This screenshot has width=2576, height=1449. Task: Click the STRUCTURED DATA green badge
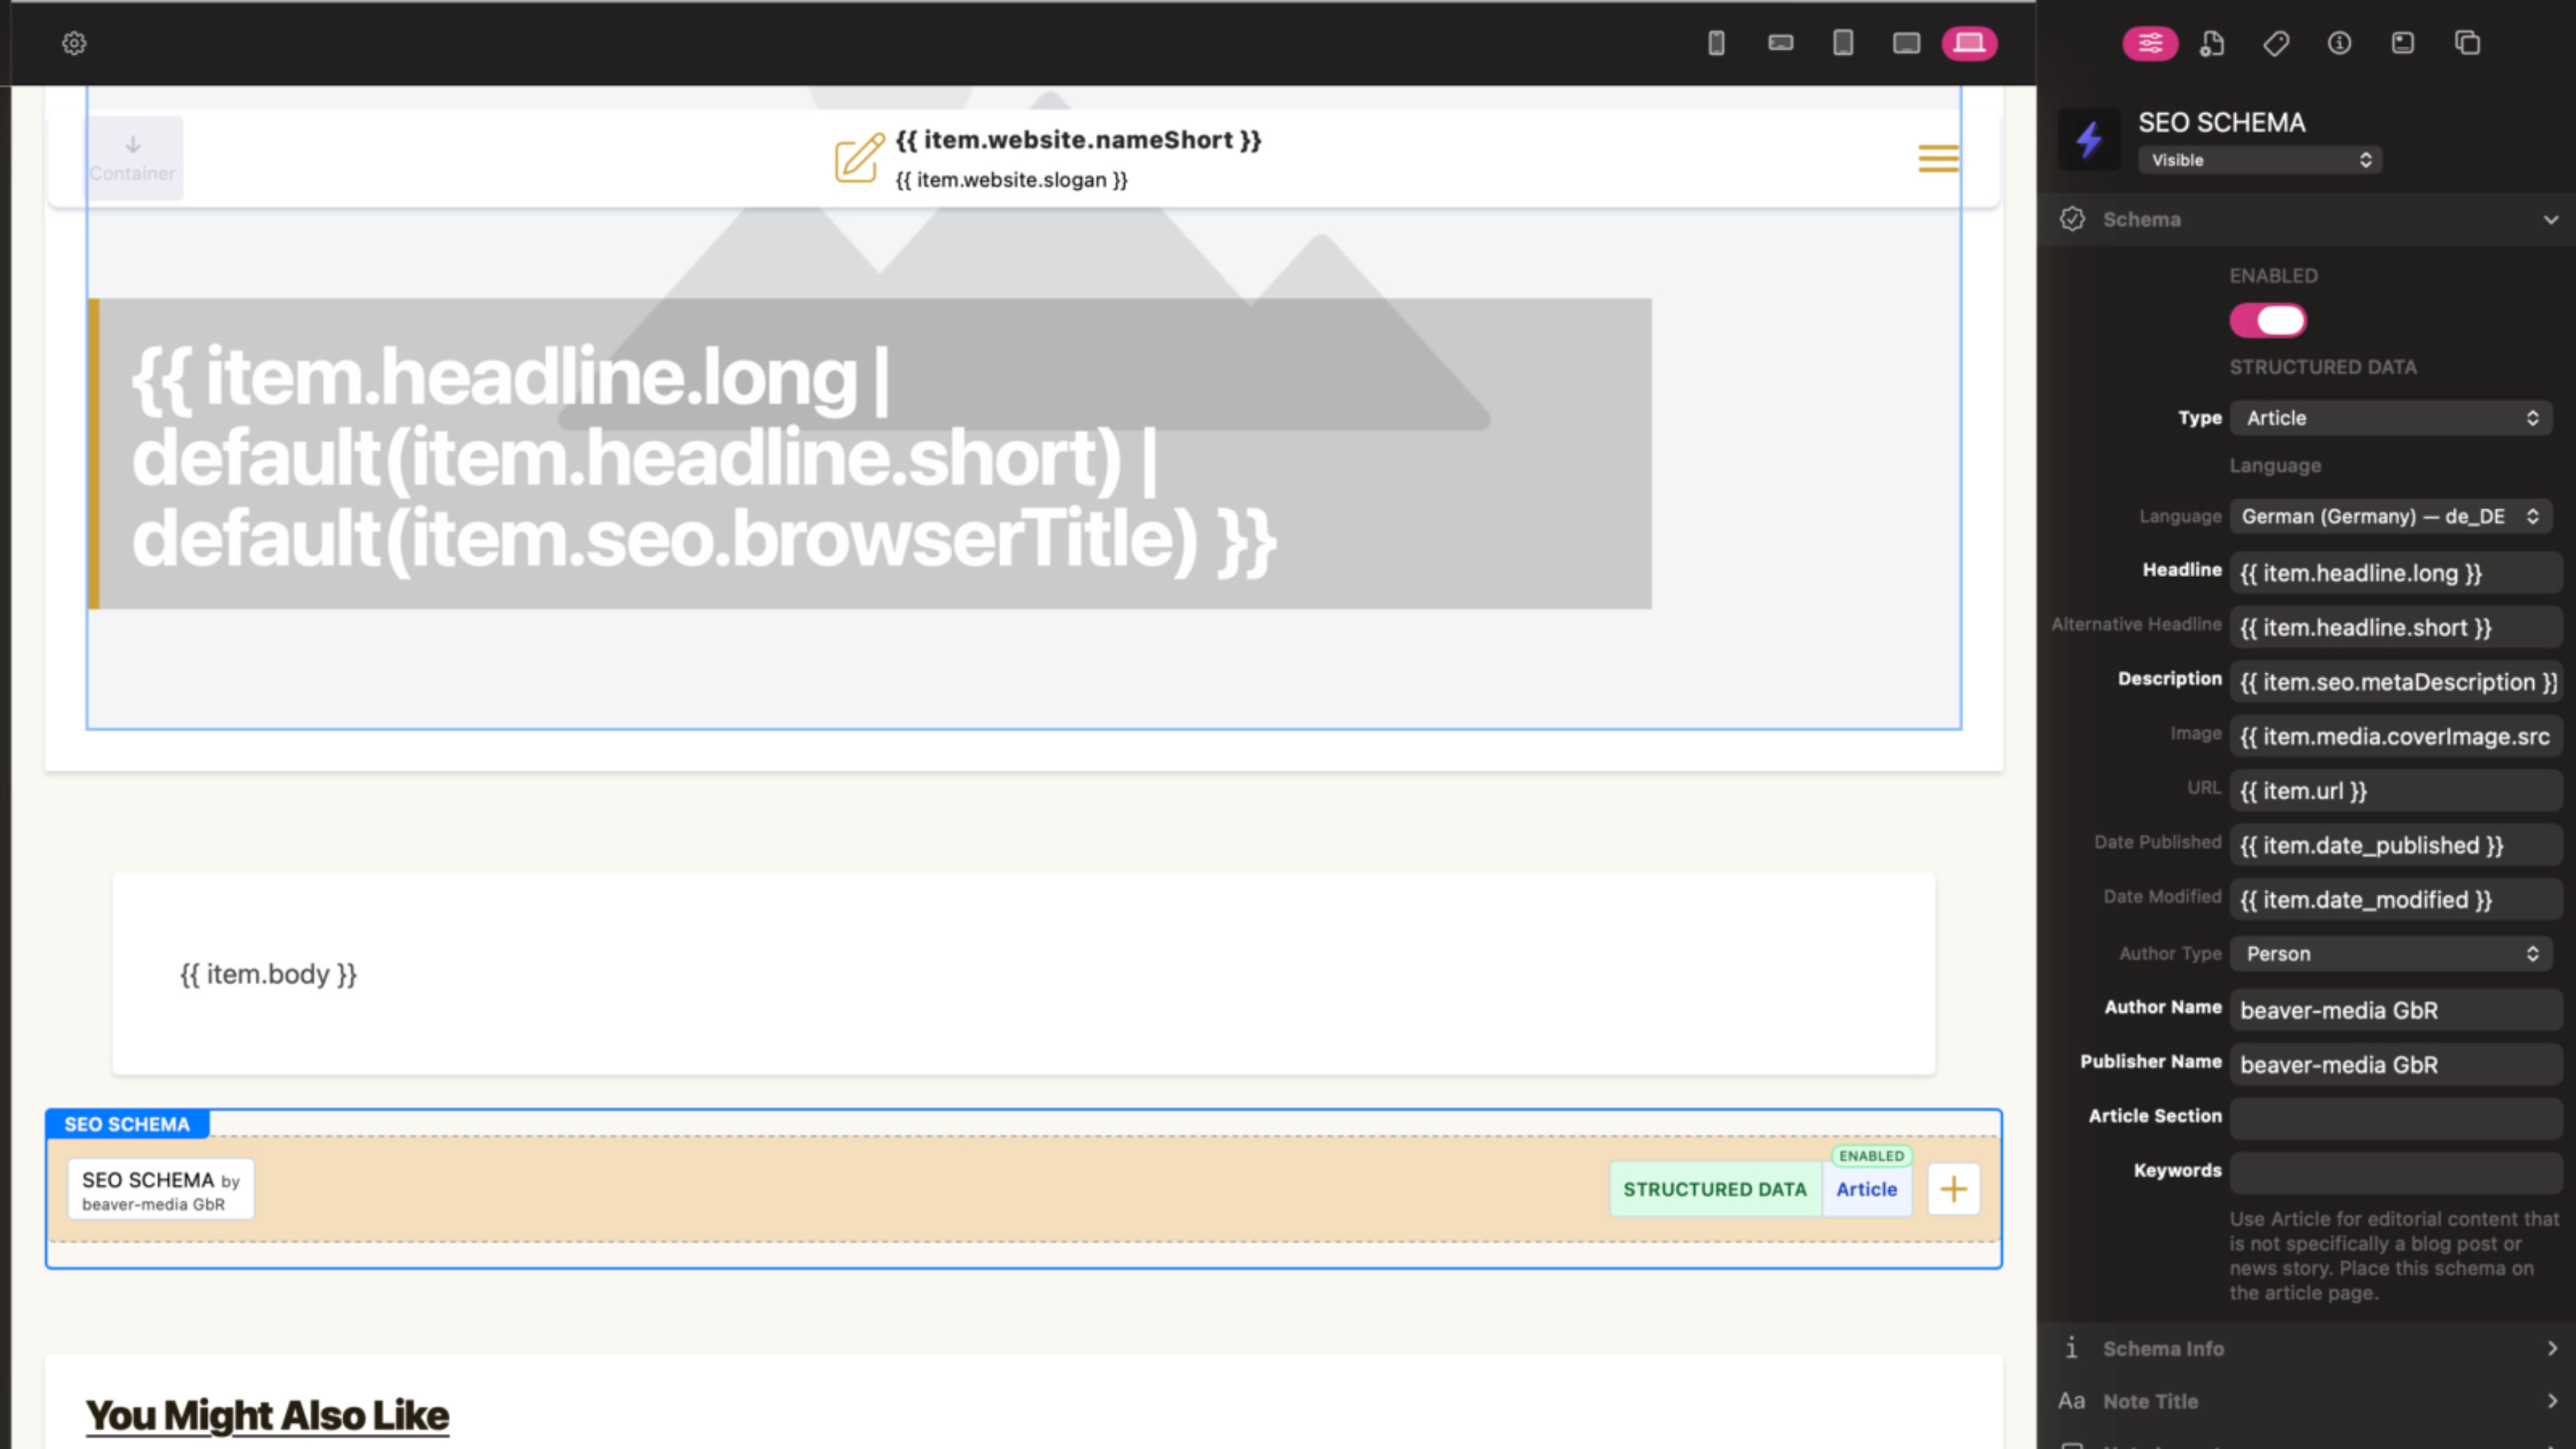(1715, 1189)
